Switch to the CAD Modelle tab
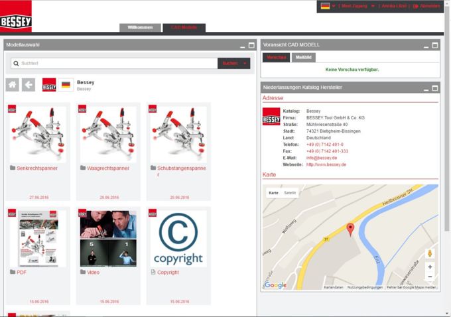 pyautogui.click(x=184, y=28)
